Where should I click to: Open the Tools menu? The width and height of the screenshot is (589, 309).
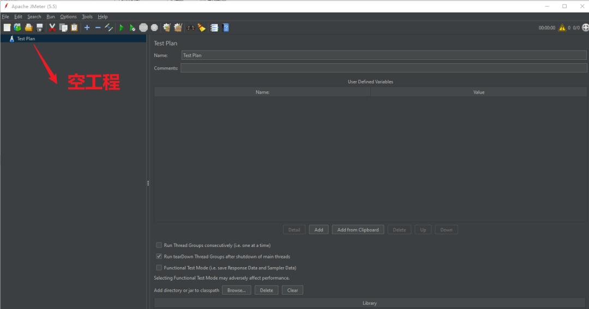[87, 17]
